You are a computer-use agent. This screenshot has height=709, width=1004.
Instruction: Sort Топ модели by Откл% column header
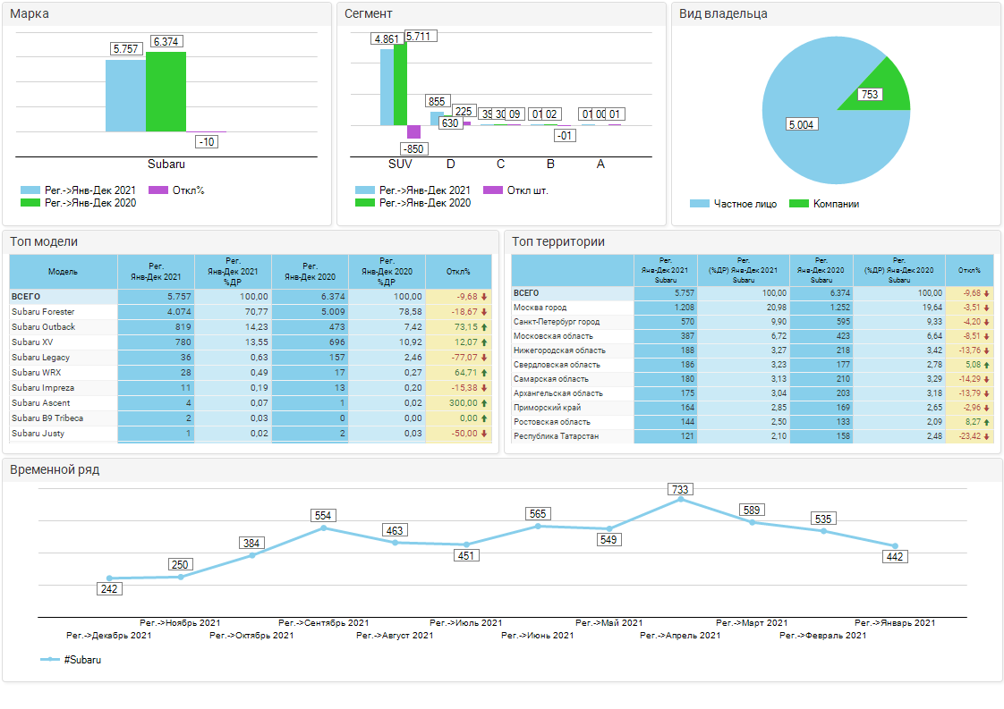[458, 272]
